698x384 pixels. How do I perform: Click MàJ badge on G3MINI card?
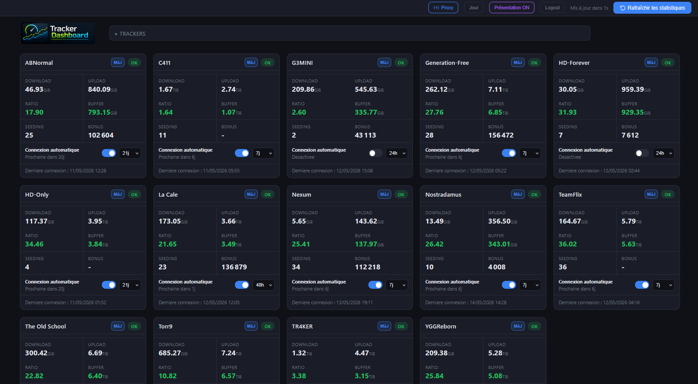coord(384,63)
